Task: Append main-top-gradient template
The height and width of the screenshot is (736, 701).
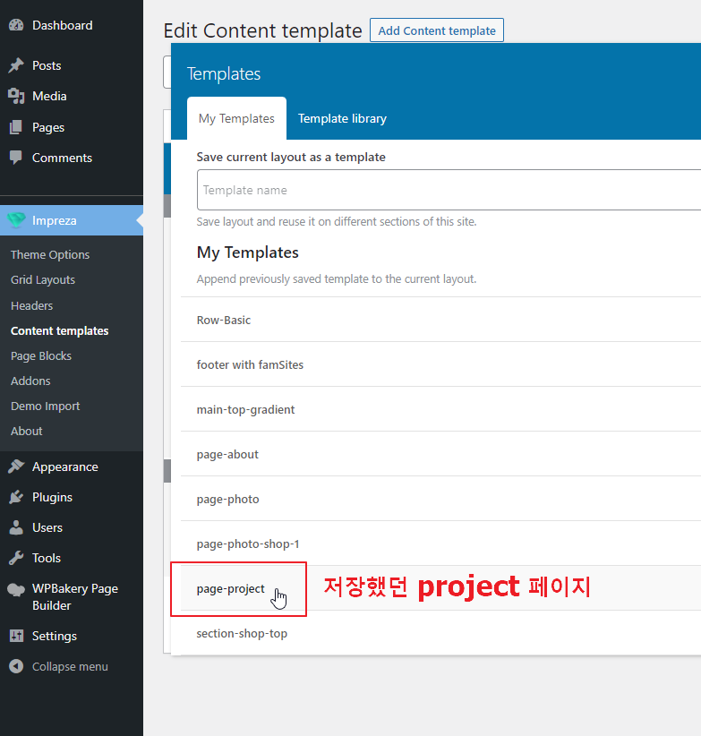Action: coord(440,409)
